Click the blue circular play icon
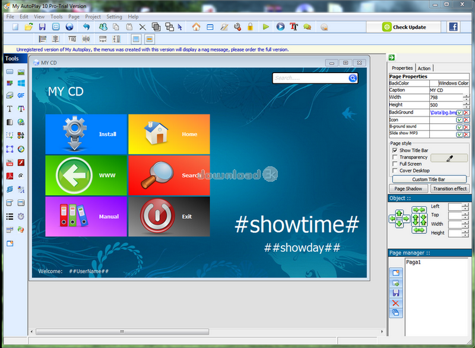The height and width of the screenshot is (348, 475). click(x=280, y=27)
